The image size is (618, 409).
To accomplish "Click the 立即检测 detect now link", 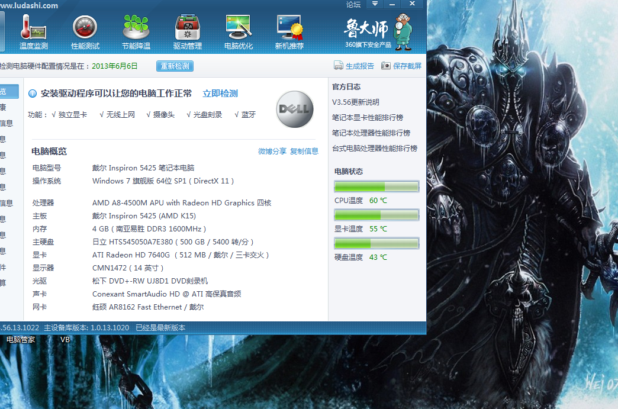I will tap(220, 94).
